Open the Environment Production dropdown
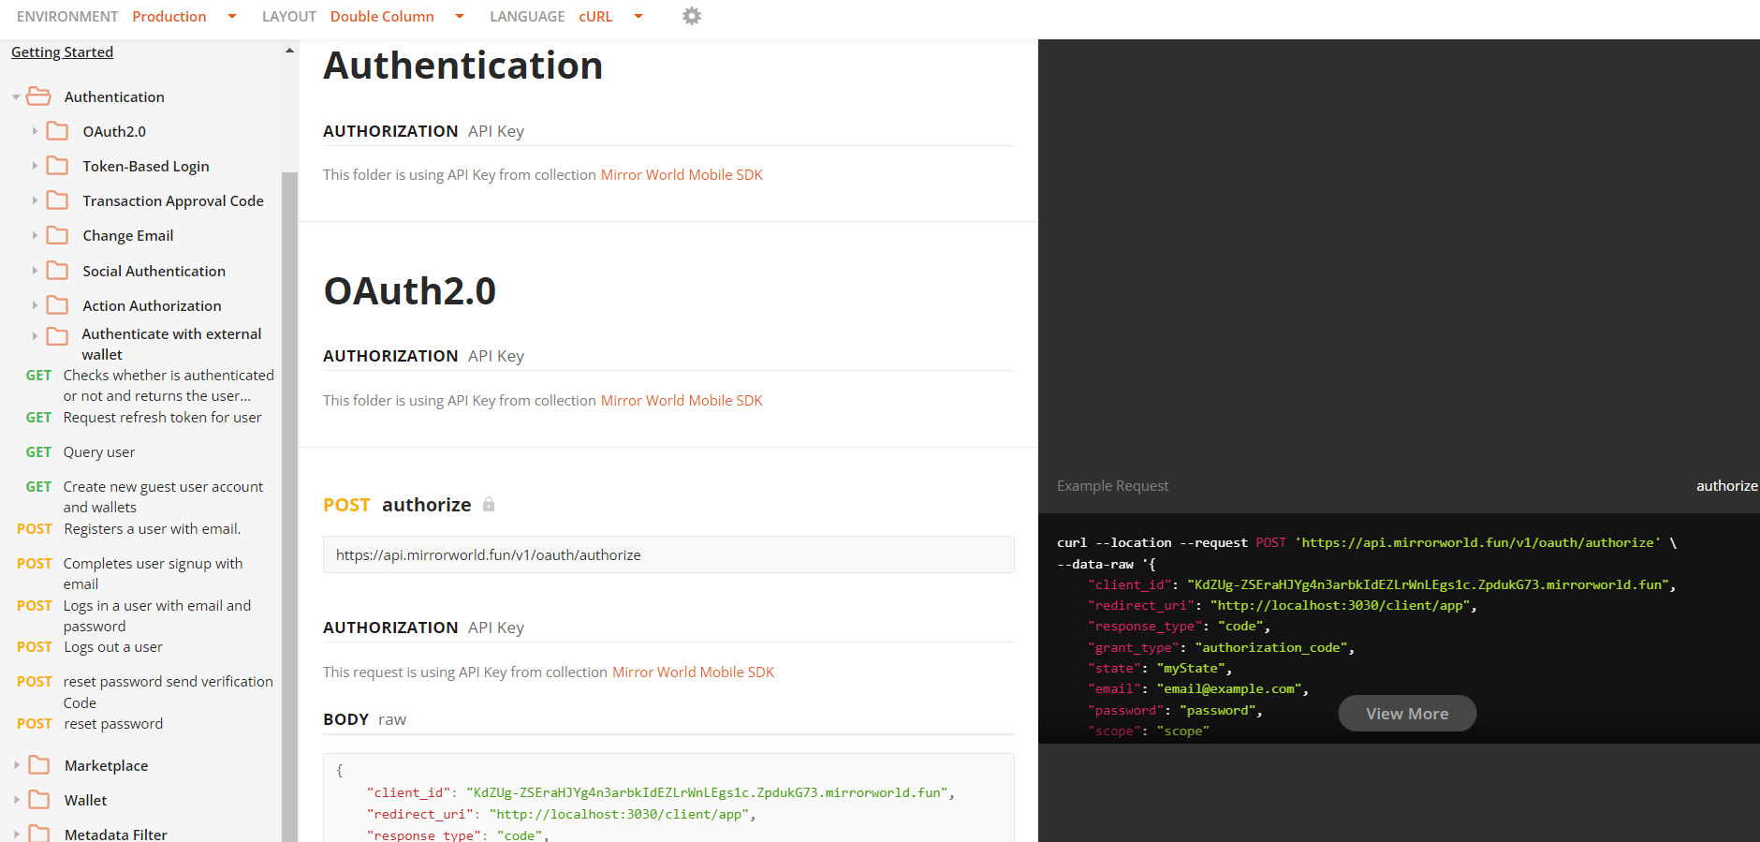 (184, 16)
